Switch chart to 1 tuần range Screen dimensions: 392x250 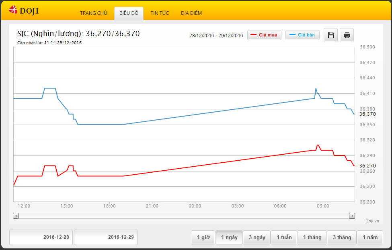(x=284, y=237)
